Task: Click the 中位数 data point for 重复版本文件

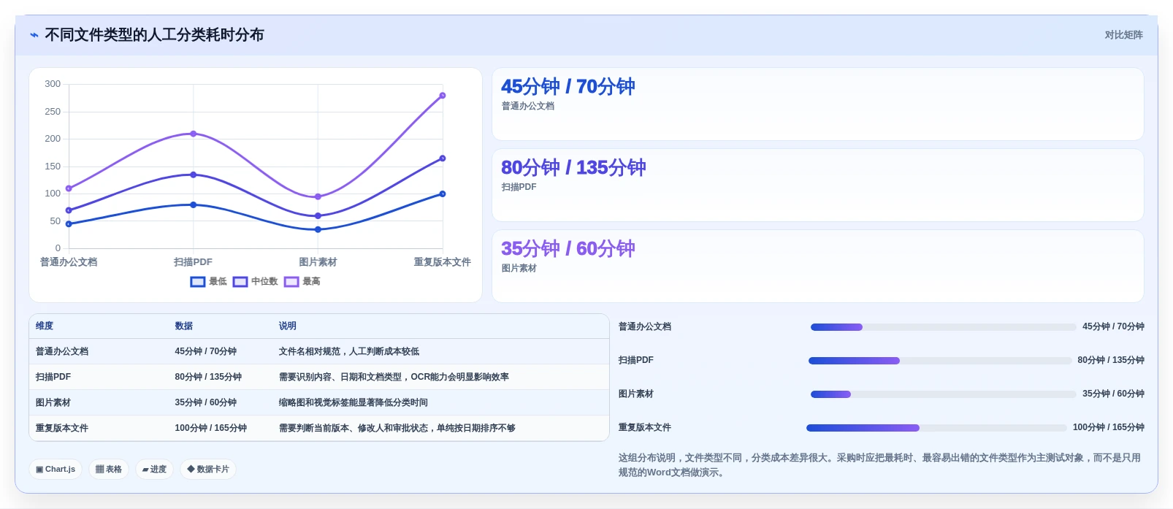Action: (x=443, y=158)
